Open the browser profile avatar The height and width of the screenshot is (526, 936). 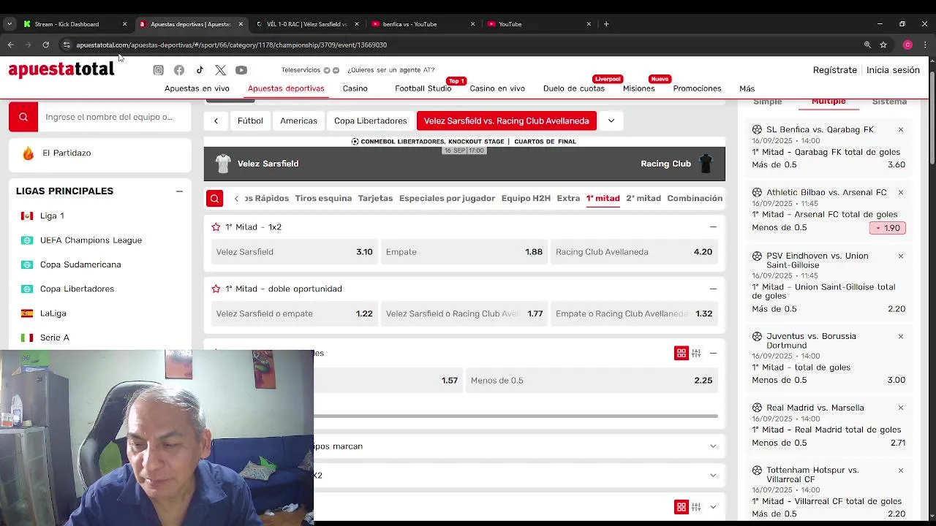tap(907, 45)
